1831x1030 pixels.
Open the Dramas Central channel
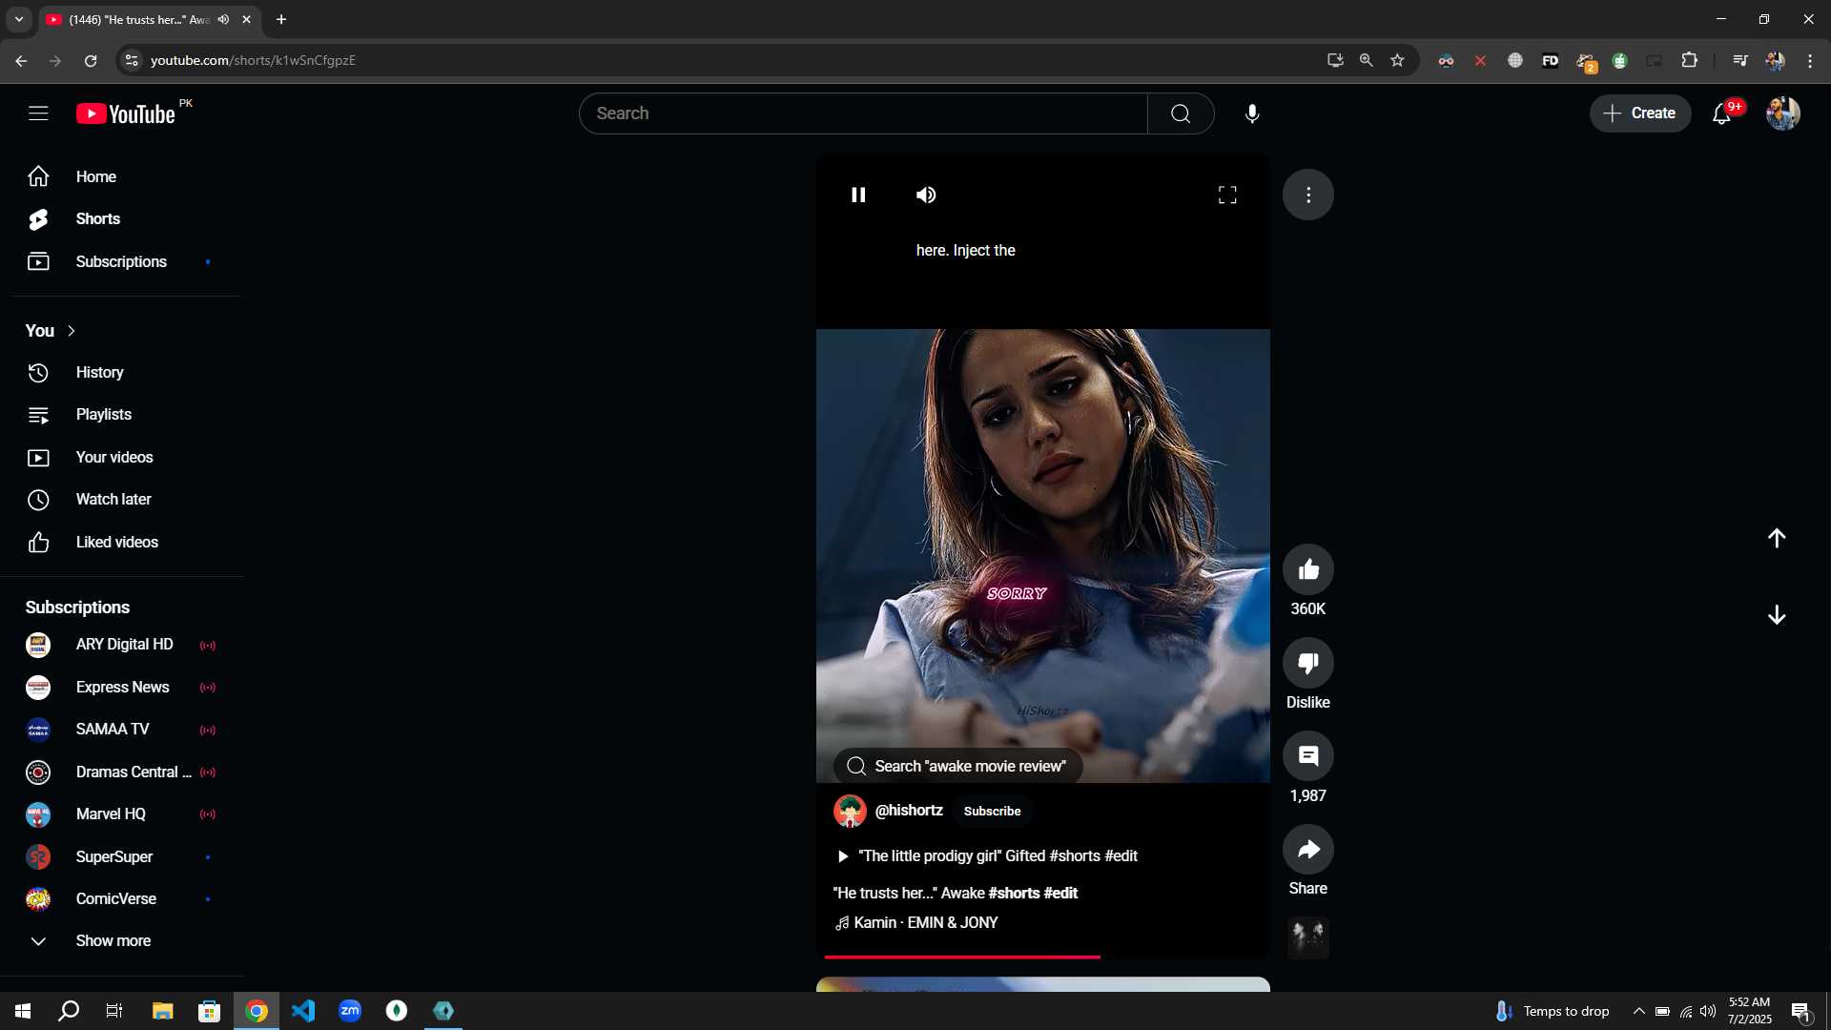click(x=122, y=772)
